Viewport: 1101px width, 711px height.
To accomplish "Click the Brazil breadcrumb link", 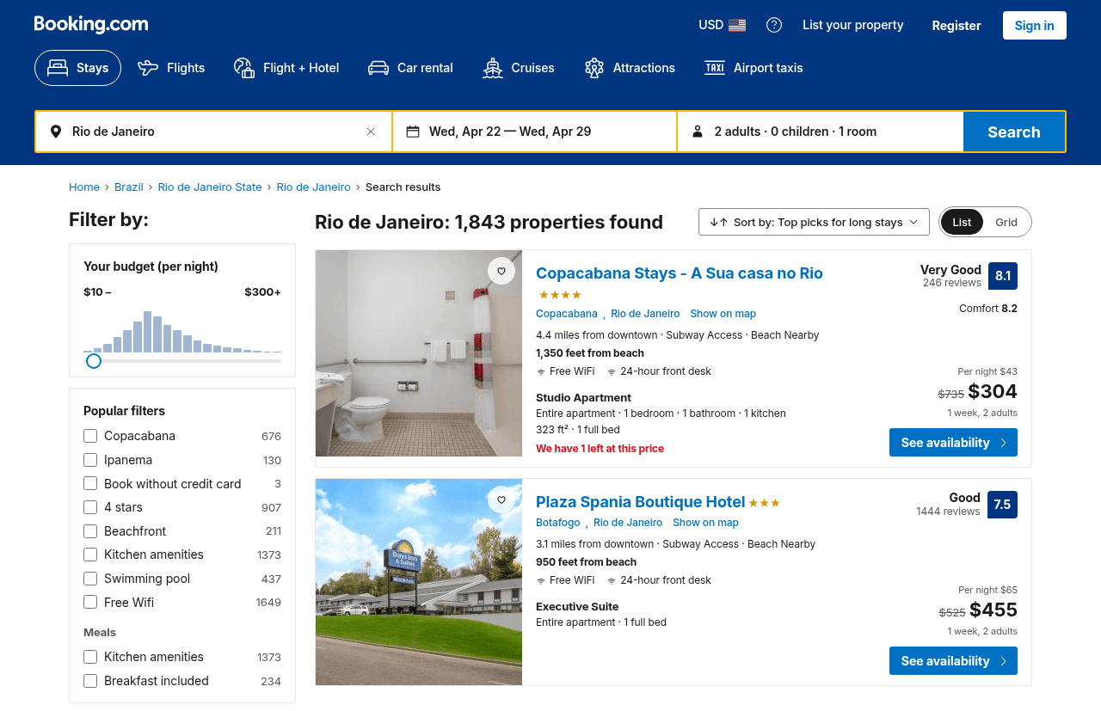I will 129,187.
